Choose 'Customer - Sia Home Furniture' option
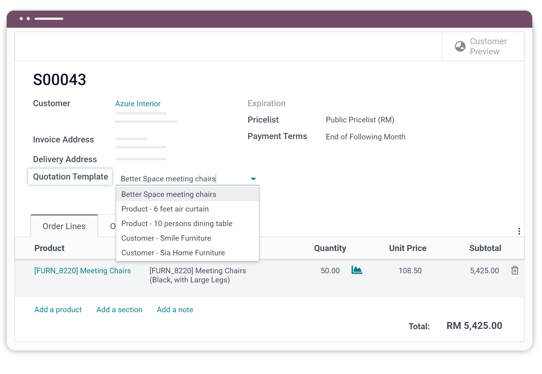Image resolution: width=542 pixels, height=374 pixels. pyautogui.click(x=173, y=253)
